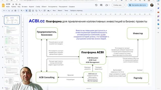Expand the Ру input tools dropdown arrow

tap(50, 10)
